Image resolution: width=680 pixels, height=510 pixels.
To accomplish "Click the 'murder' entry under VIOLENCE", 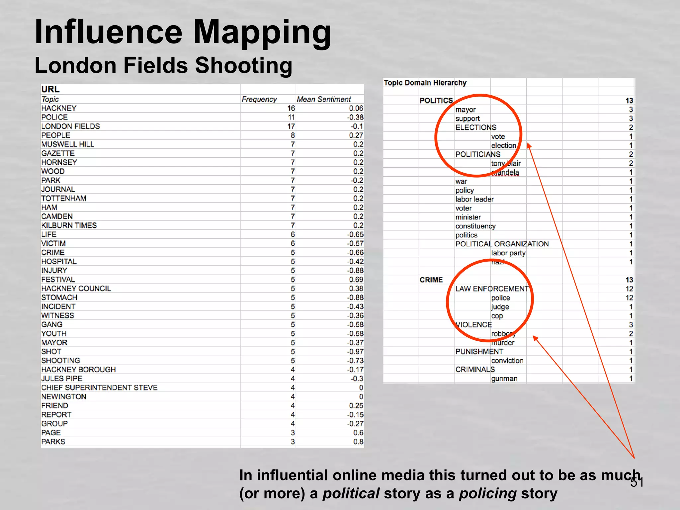I will click(x=503, y=343).
